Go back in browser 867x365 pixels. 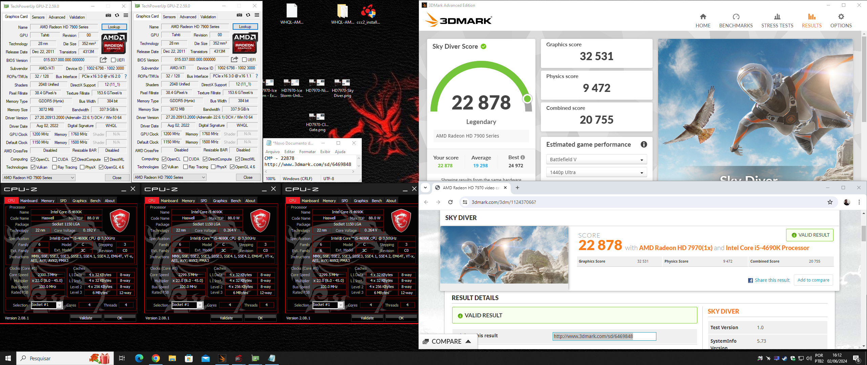click(426, 202)
